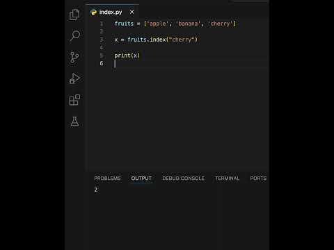334x250 pixels.
Task: Select the index.py editor tab
Action: pyautogui.click(x=113, y=12)
